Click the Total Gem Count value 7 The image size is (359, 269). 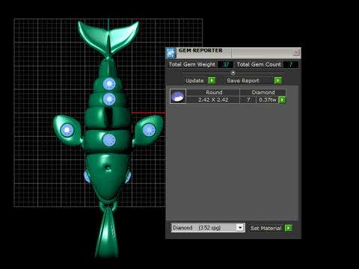291,64
